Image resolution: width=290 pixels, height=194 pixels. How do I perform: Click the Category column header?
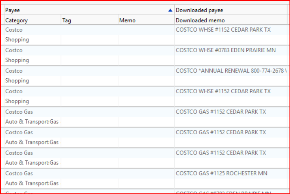pyautogui.click(x=33, y=20)
